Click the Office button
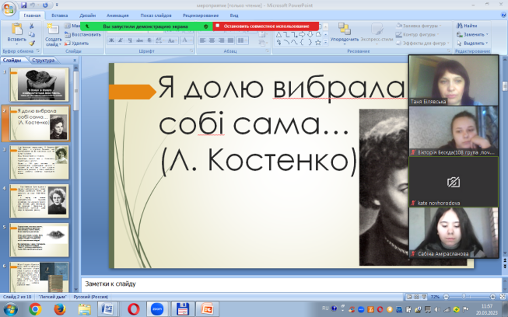The width and height of the screenshot is (508, 317). [9, 8]
